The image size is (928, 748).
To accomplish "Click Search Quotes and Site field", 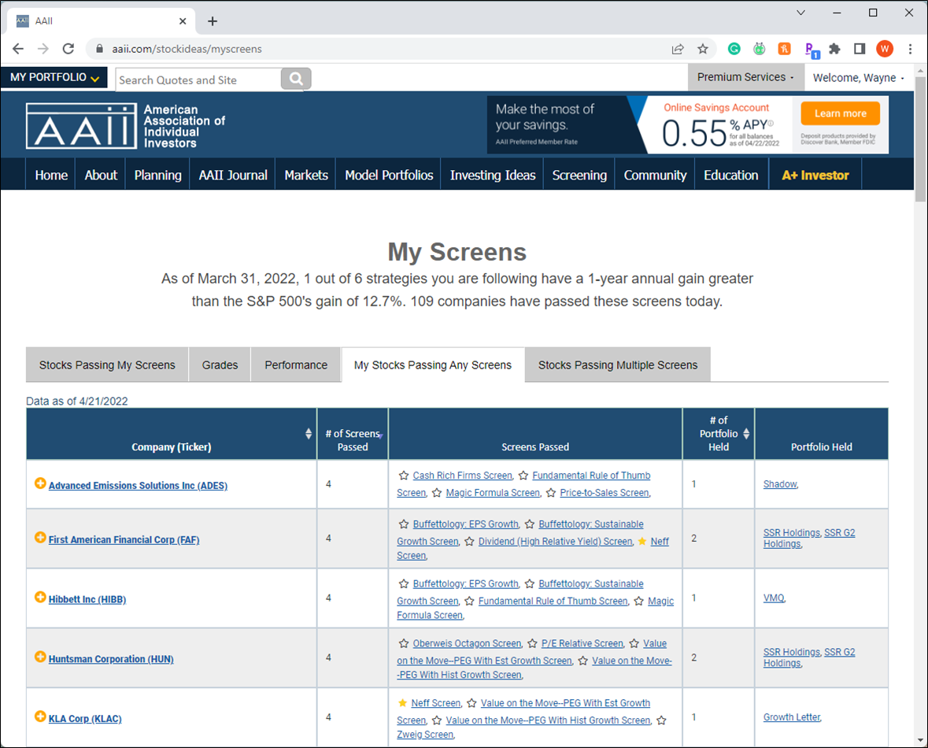I will pos(198,80).
